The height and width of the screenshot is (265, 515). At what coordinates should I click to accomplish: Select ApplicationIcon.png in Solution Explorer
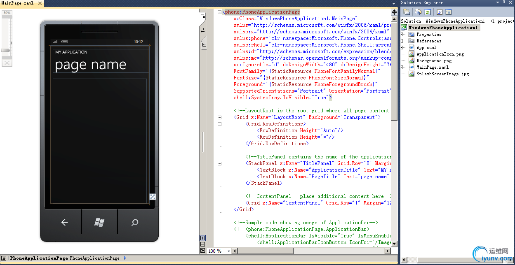pyautogui.click(x=440, y=54)
